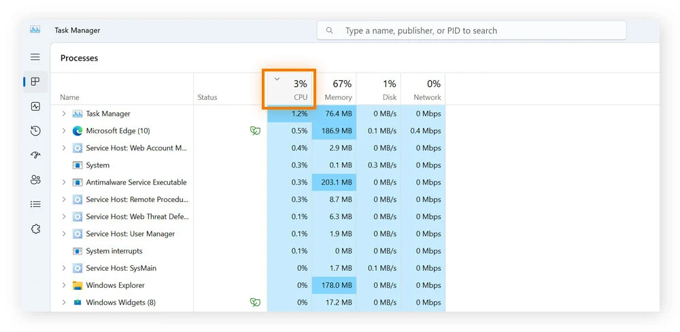Expand the Task Manager process row
This screenshot has height=332, width=680.
point(64,114)
